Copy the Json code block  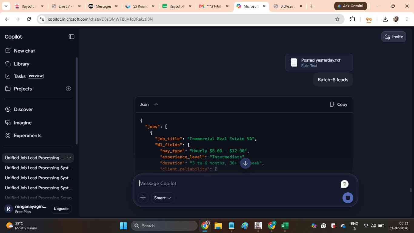click(x=339, y=104)
